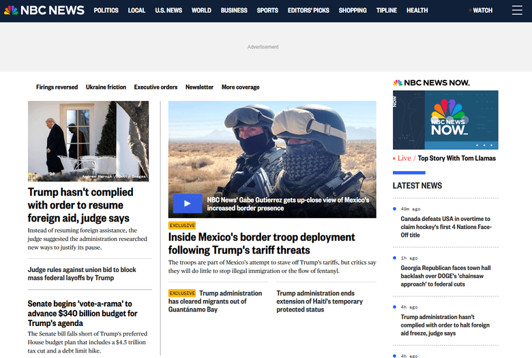Open the Ukraine friction topic
Image resolution: width=532 pixels, height=358 pixels.
click(x=106, y=87)
